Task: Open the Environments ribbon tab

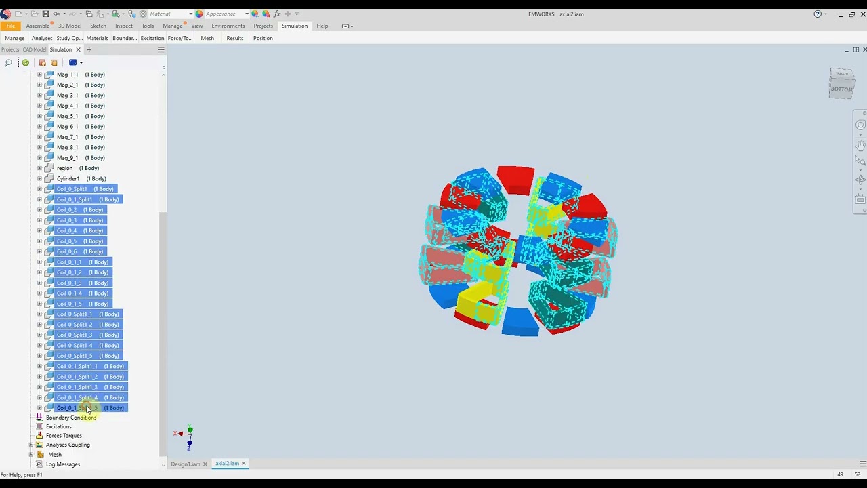Action: pyautogui.click(x=228, y=26)
